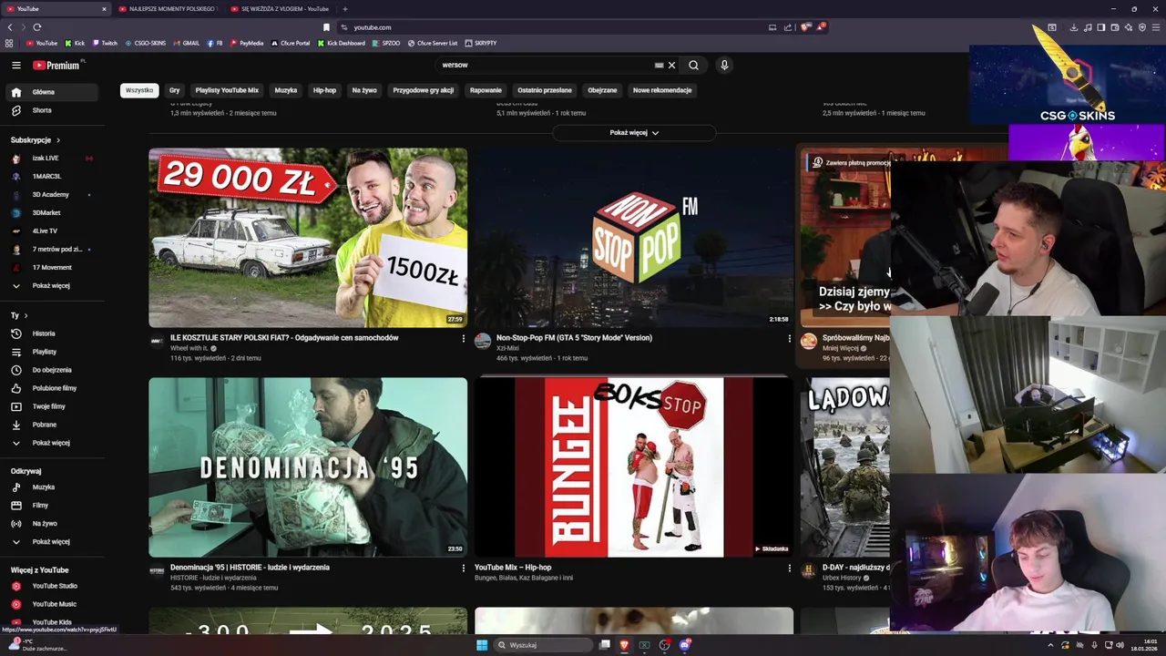Switch to the NAJLEPSZE MOMENTY POLSKIEGO browser tab

pos(168,9)
